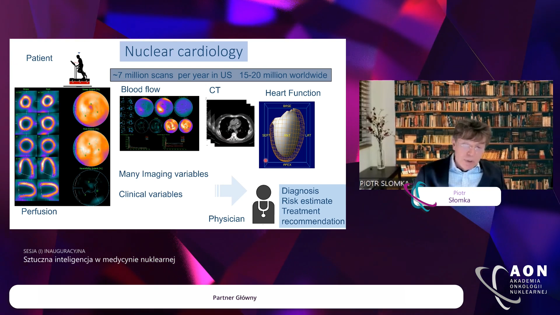Click the speaker webcam video
560x315 pixels.
(x=456, y=135)
